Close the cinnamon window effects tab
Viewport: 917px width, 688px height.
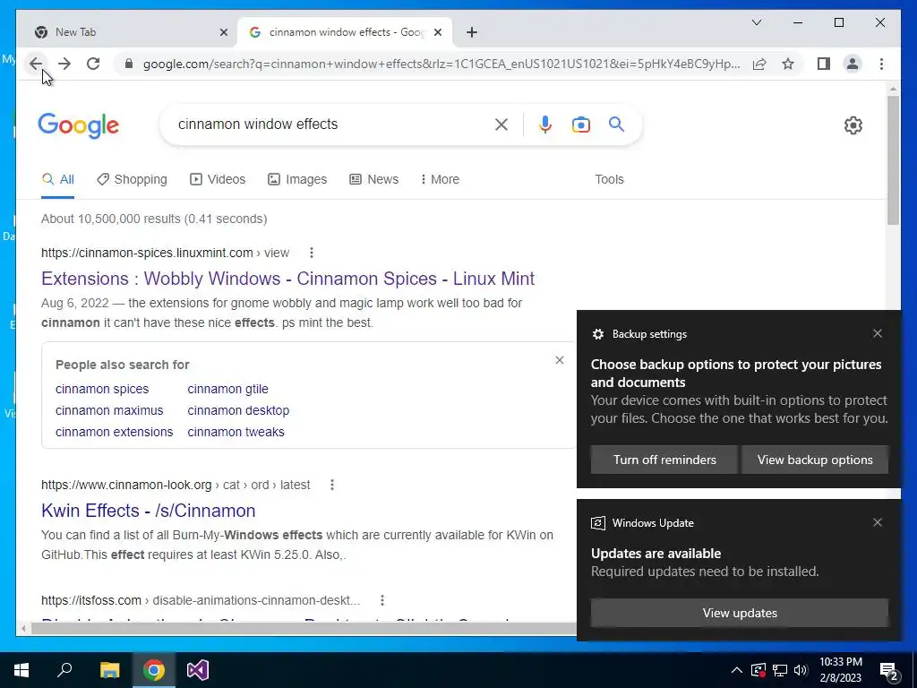[x=437, y=32]
